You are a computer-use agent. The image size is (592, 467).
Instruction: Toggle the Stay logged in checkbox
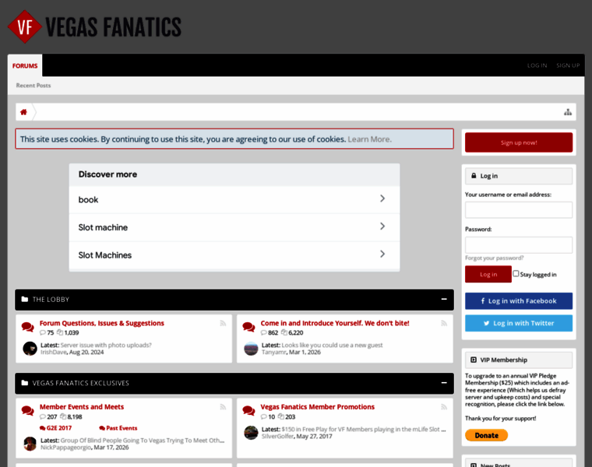click(x=516, y=273)
